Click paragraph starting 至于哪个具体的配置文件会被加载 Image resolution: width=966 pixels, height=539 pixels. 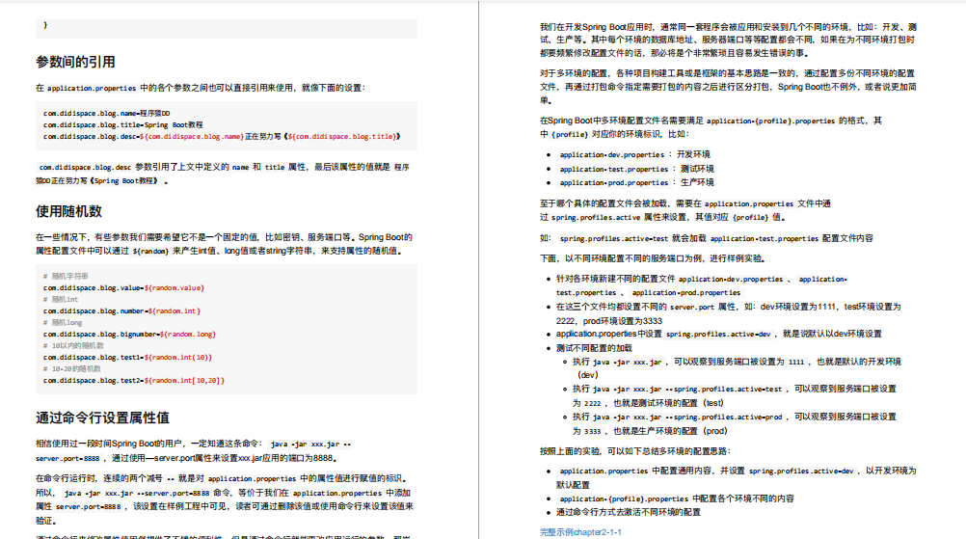pyautogui.click(x=685, y=210)
